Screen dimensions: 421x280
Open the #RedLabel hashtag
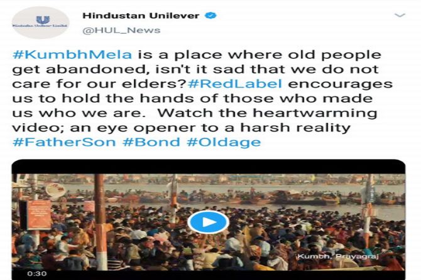(x=235, y=83)
